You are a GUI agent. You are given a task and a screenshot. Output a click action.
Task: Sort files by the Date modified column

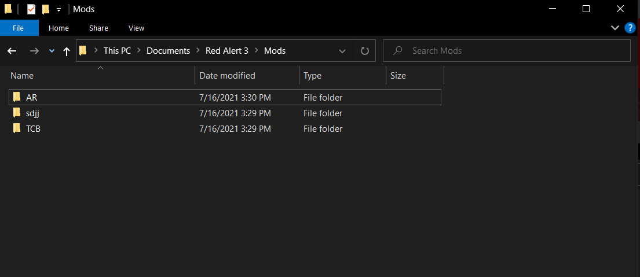click(x=227, y=76)
